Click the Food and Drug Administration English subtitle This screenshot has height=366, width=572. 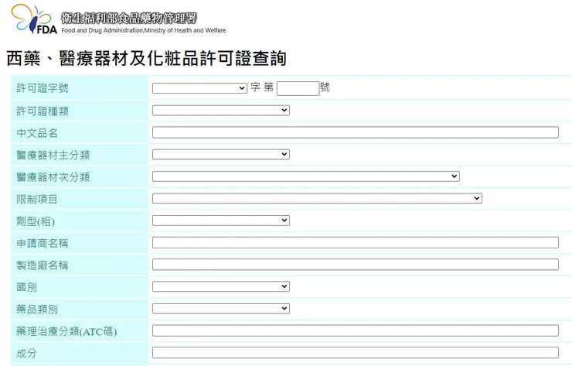tap(143, 30)
